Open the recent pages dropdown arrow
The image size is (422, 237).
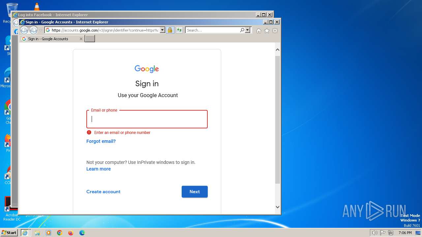[41, 30]
